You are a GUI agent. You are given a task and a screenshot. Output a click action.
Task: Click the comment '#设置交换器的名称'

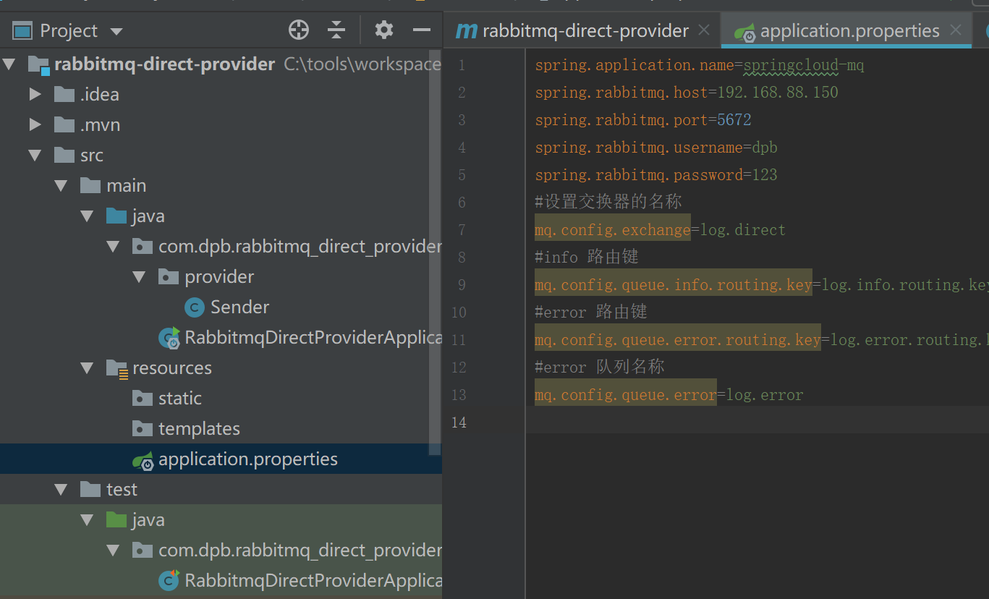pos(608,202)
